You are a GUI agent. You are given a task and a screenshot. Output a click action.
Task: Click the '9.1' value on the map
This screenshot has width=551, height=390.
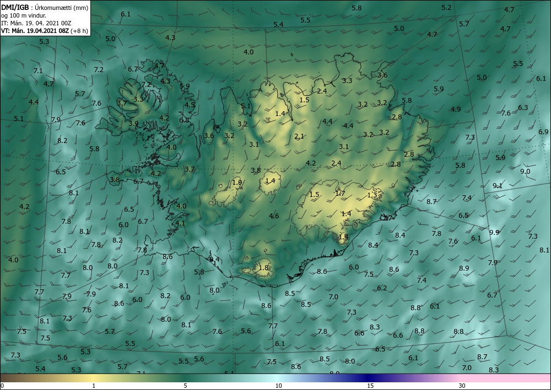[x=498, y=186]
